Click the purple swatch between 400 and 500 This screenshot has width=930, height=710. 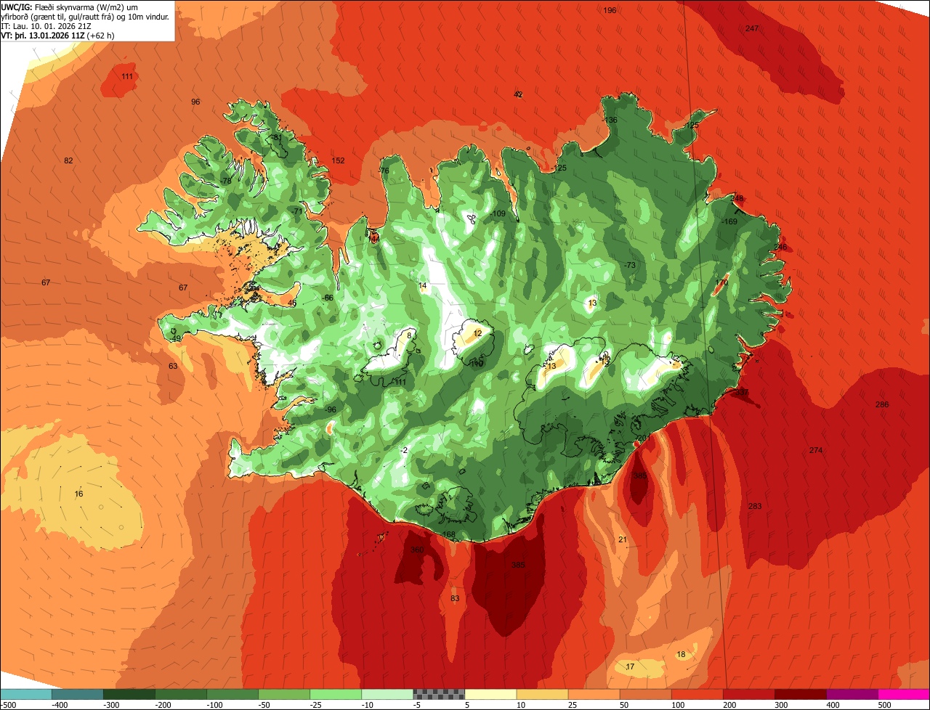point(852,693)
